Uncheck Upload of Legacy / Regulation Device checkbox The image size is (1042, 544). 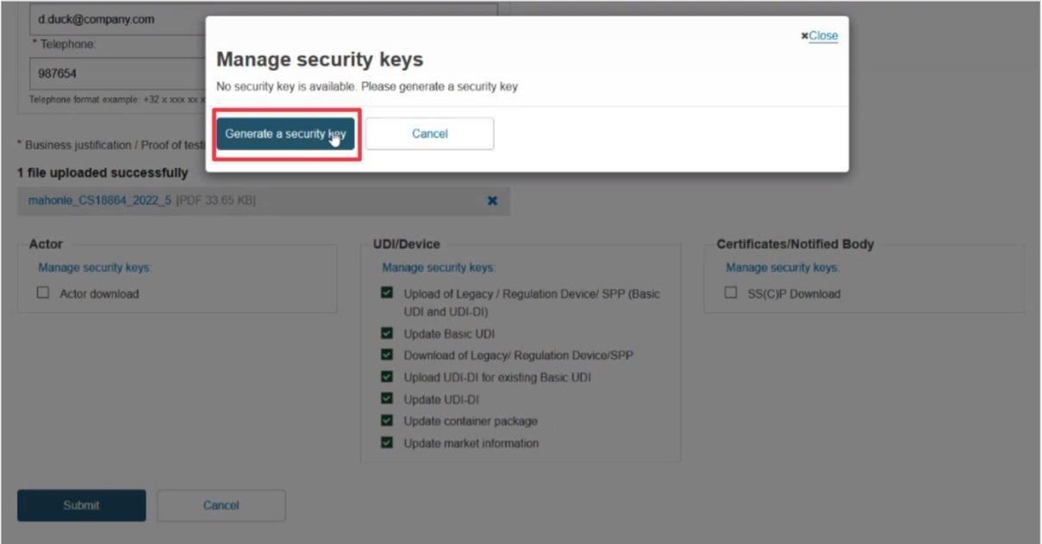(x=387, y=294)
